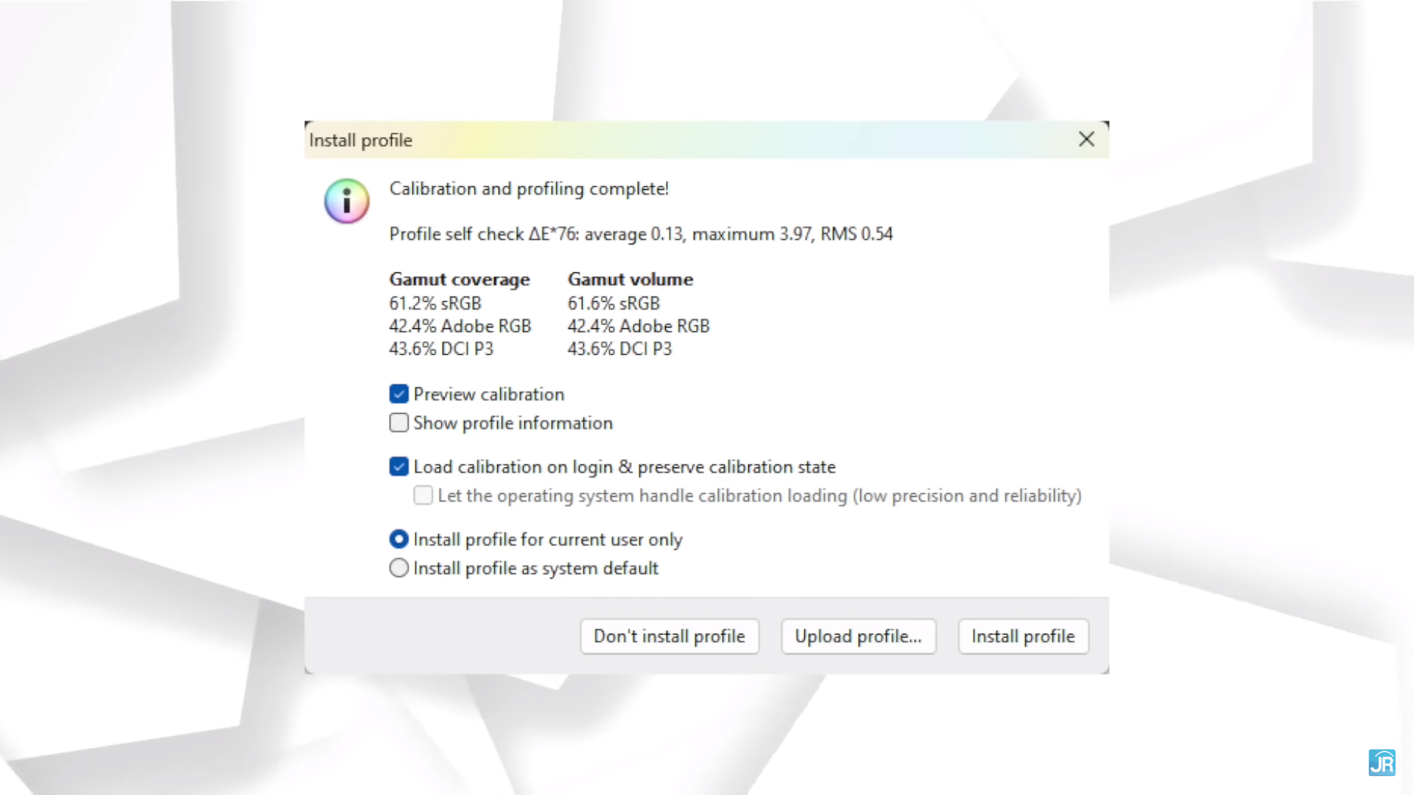Click the Calibration and profiling complete message
Viewport: 1414px width, 795px height.
(529, 189)
